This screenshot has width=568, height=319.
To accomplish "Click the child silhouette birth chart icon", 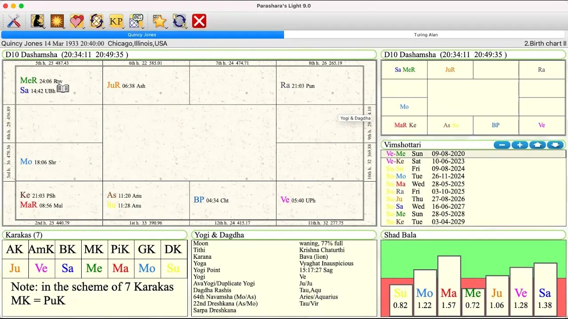I will point(37,21).
